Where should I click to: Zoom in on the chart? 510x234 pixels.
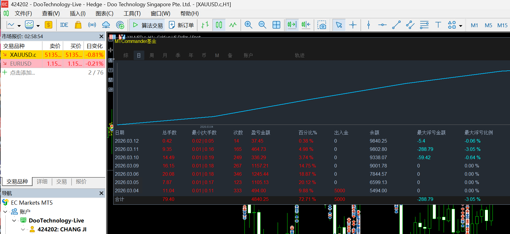(248, 25)
